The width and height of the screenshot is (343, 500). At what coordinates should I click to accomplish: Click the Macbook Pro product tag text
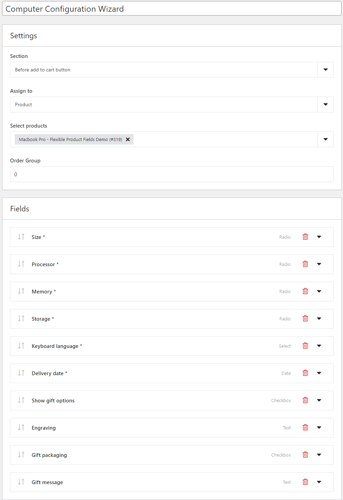(x=70, y=139)
